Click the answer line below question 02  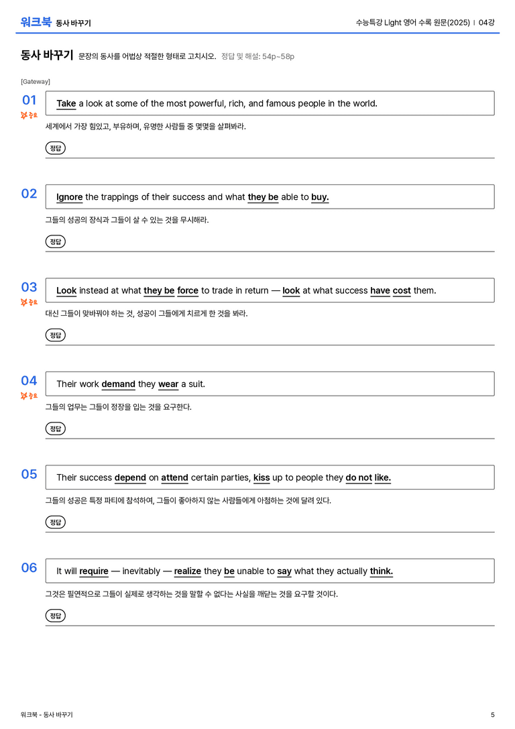pyautogui.click(x=270, y=251)
